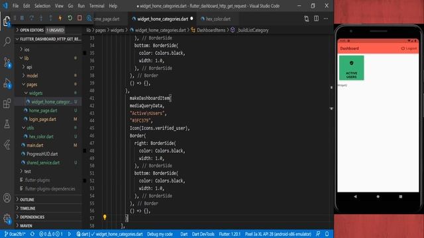Open the Testing flask icon view
424x238 pixels.
[x=7, y=124]
